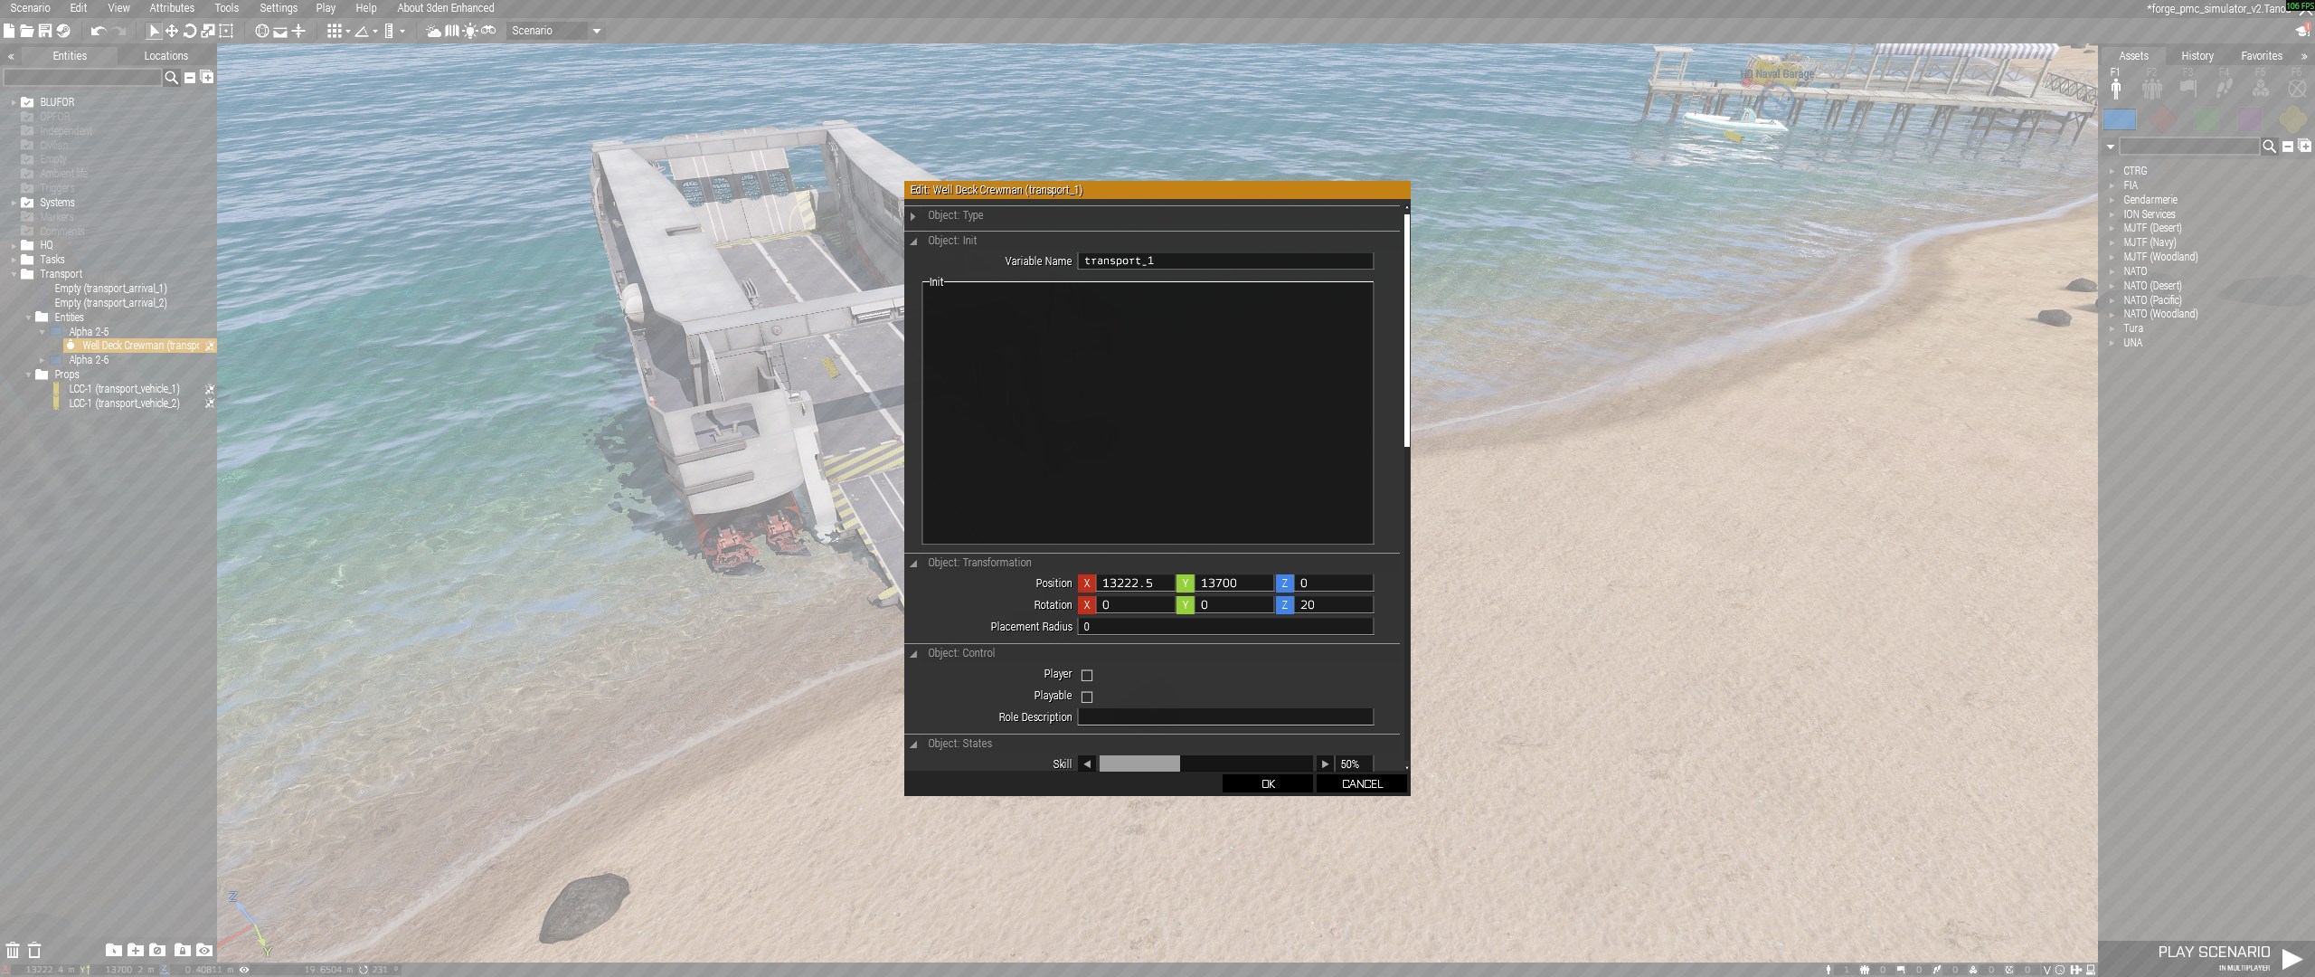Collapse the Object: Transformation section
2315x977 pixels.
(913, 564)
